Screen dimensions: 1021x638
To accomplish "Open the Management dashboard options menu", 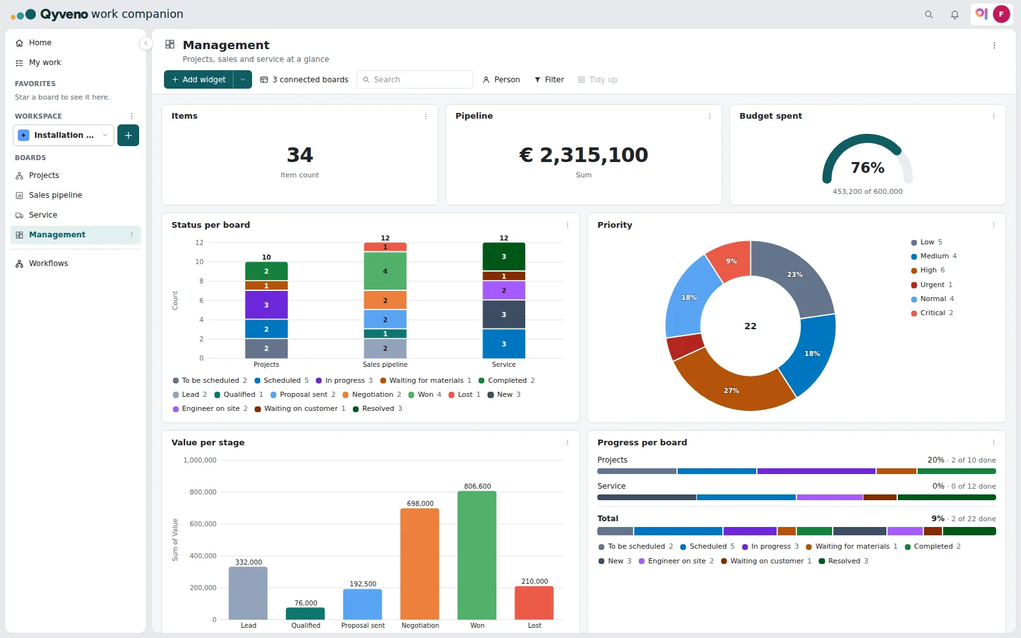I will pyautogui.click(x=994, y=46).
